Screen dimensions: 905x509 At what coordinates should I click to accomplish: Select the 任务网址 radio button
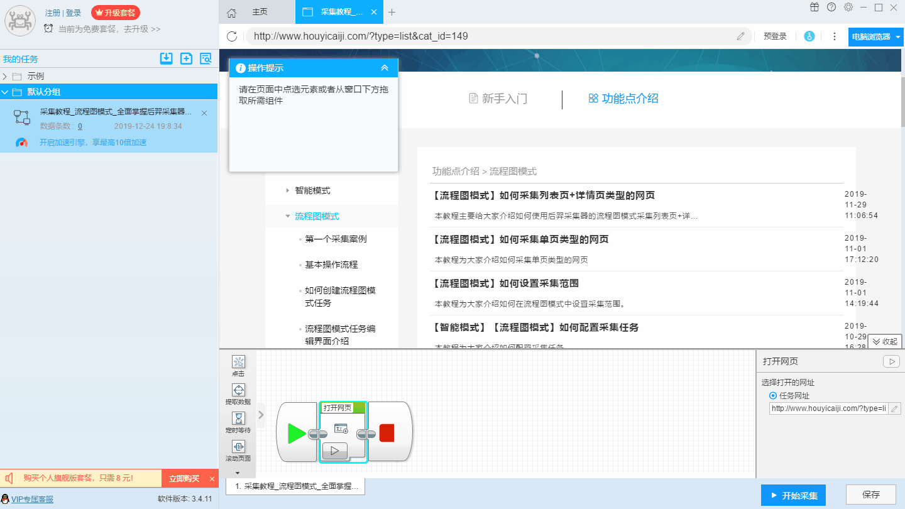pos(773,396)
